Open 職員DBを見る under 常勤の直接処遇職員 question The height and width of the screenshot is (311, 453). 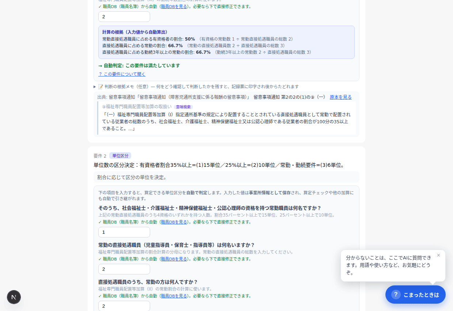(174, 259)
